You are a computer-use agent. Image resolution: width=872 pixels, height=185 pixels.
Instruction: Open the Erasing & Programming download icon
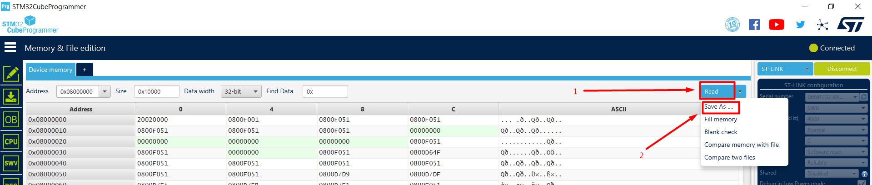11,96
